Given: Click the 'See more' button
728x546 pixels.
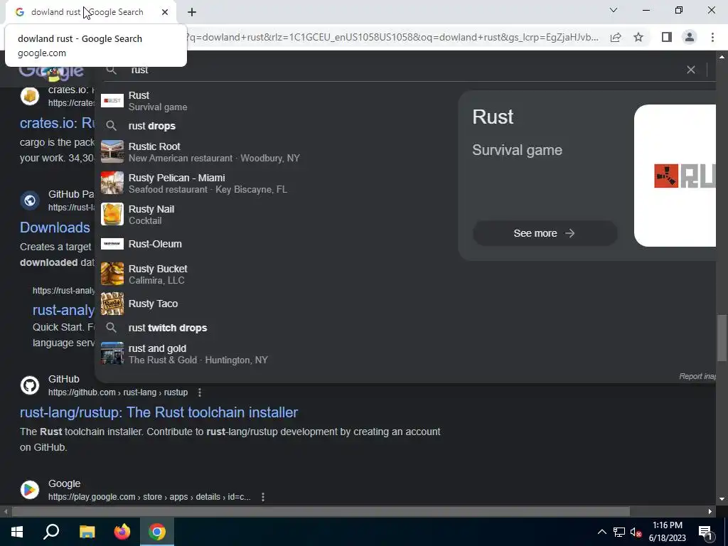Looking at the screenshot, I should [x=545, y=233].
